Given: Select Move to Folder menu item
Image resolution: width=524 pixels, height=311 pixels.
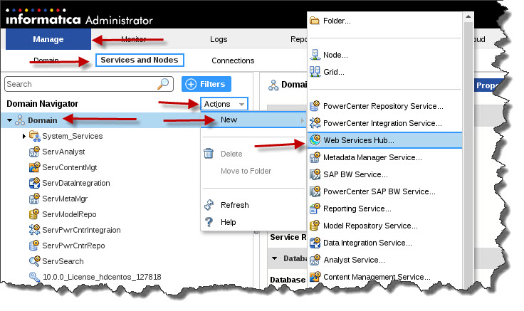Looking at the screenshot, I should click(x=246, y=171).
